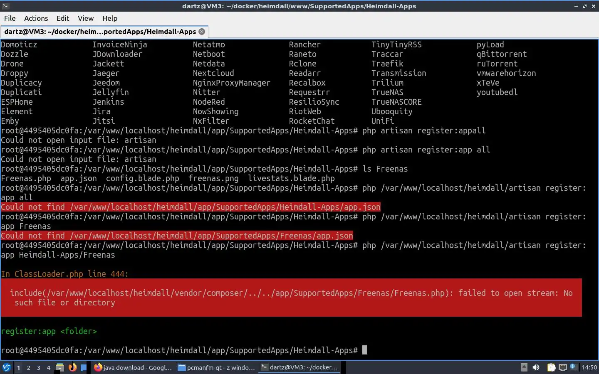This screenshot has height=374, width=599.
Task: Switch to workspace 2
Action: pyautogui.click(x=28, y=367)
